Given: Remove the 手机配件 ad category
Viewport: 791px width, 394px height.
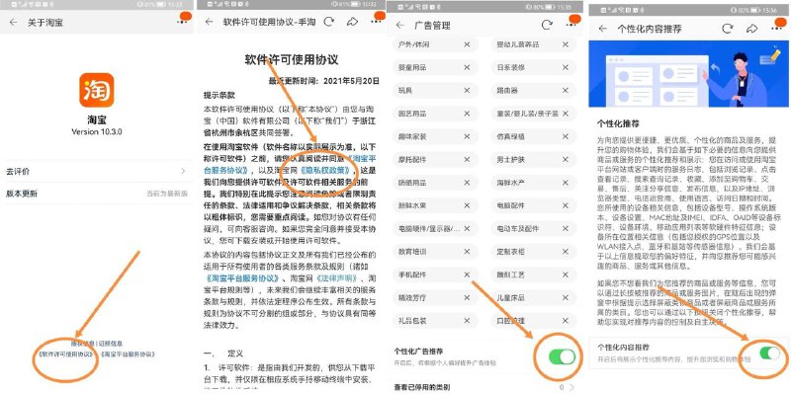Looking at the screenshot, I should (x=467, y=275).
